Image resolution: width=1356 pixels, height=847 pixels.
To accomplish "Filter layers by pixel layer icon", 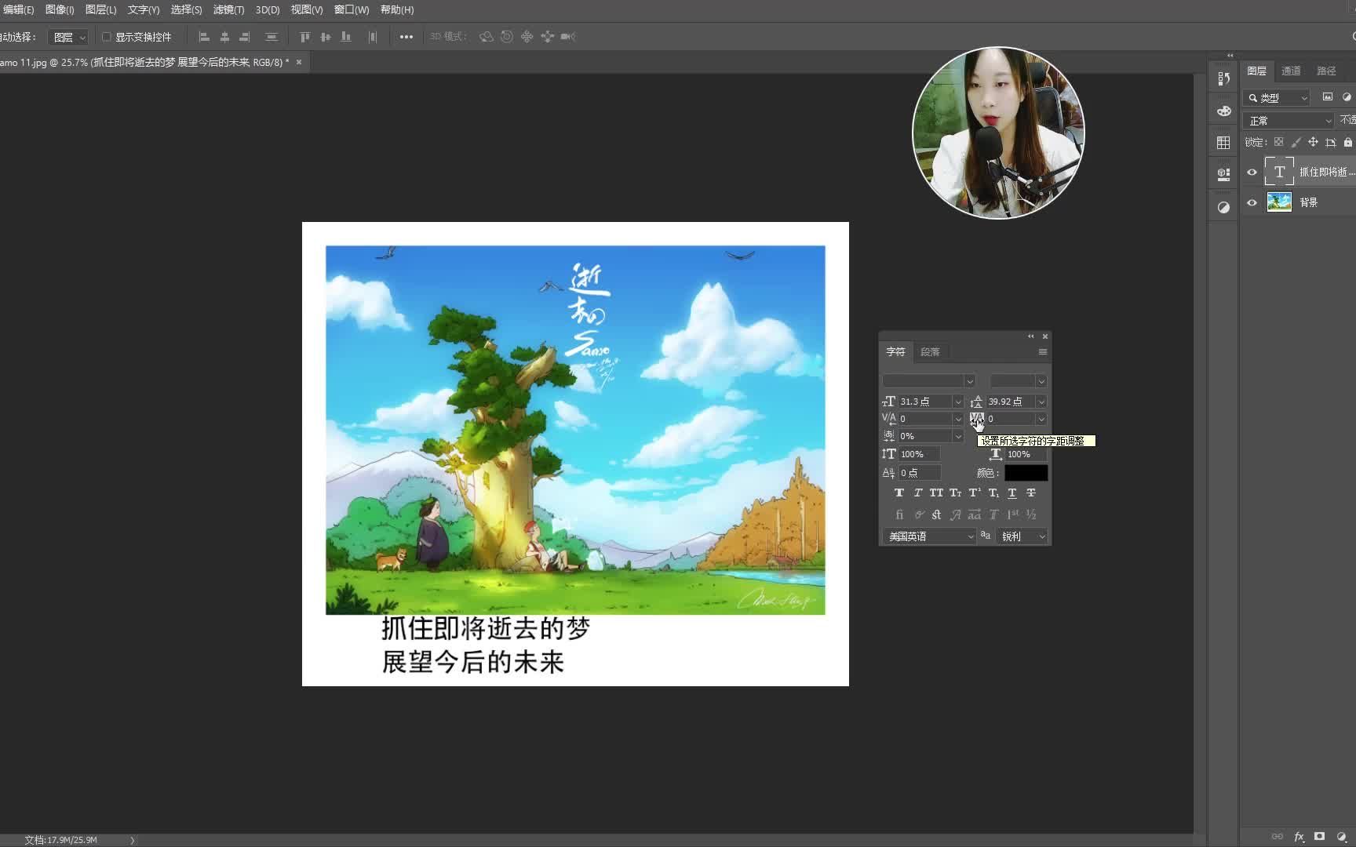I will [x=1328, y=97].
